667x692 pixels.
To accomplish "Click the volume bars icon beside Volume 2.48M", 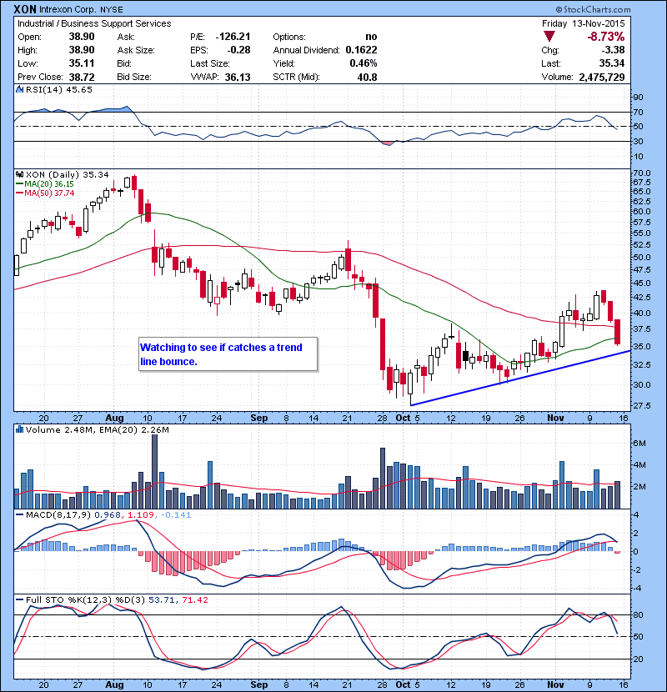I will [x=20, y=429].
